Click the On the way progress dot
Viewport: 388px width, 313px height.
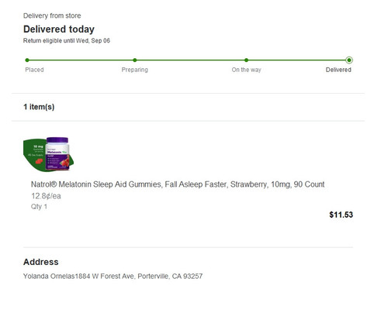(x=246, y=60)
